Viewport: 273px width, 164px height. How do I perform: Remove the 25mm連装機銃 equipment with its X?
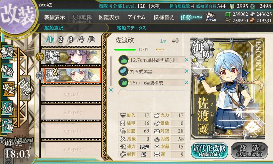(187, 82)
